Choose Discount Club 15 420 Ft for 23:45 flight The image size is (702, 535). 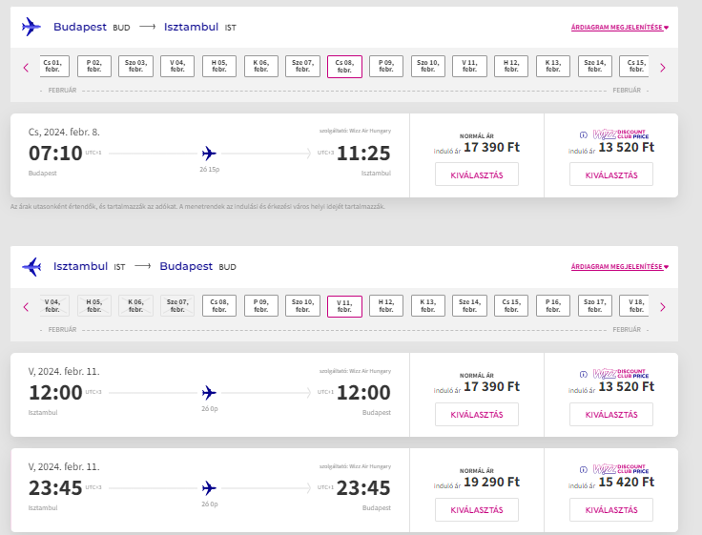(610, 509)
